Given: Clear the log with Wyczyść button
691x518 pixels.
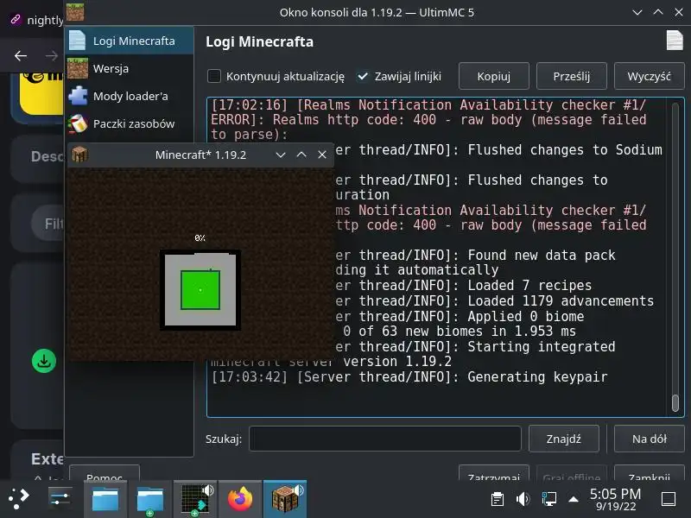Looking at the screenshot, I should click(649, 76).
